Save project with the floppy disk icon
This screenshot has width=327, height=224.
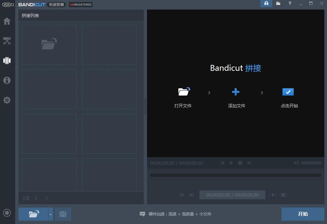[63, 214]
